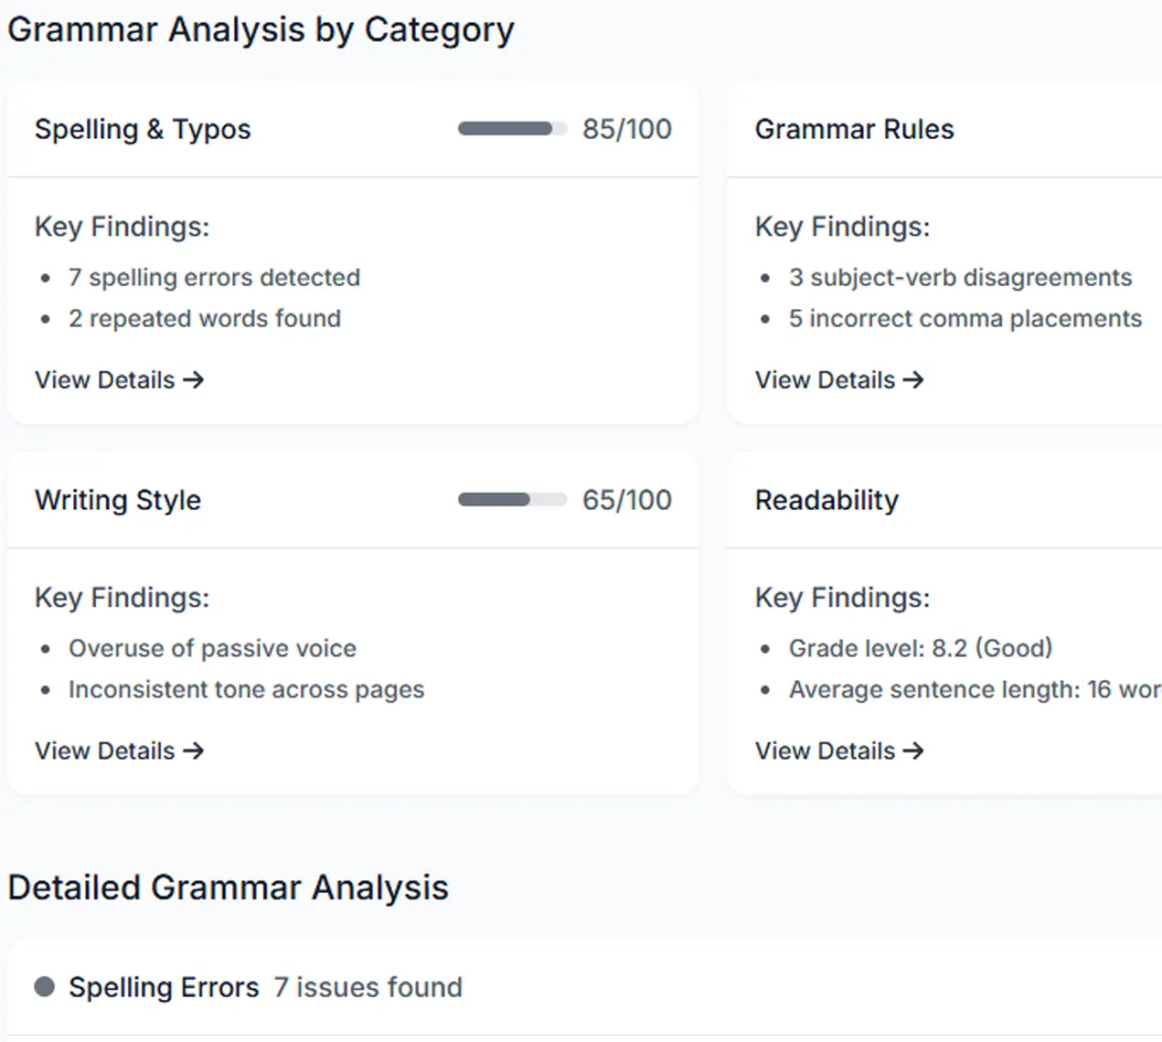This screenshot has width=1162, height=1042.
Task: Click the bullet beside "7 spelling errors detected"
Action: point(46,277)
